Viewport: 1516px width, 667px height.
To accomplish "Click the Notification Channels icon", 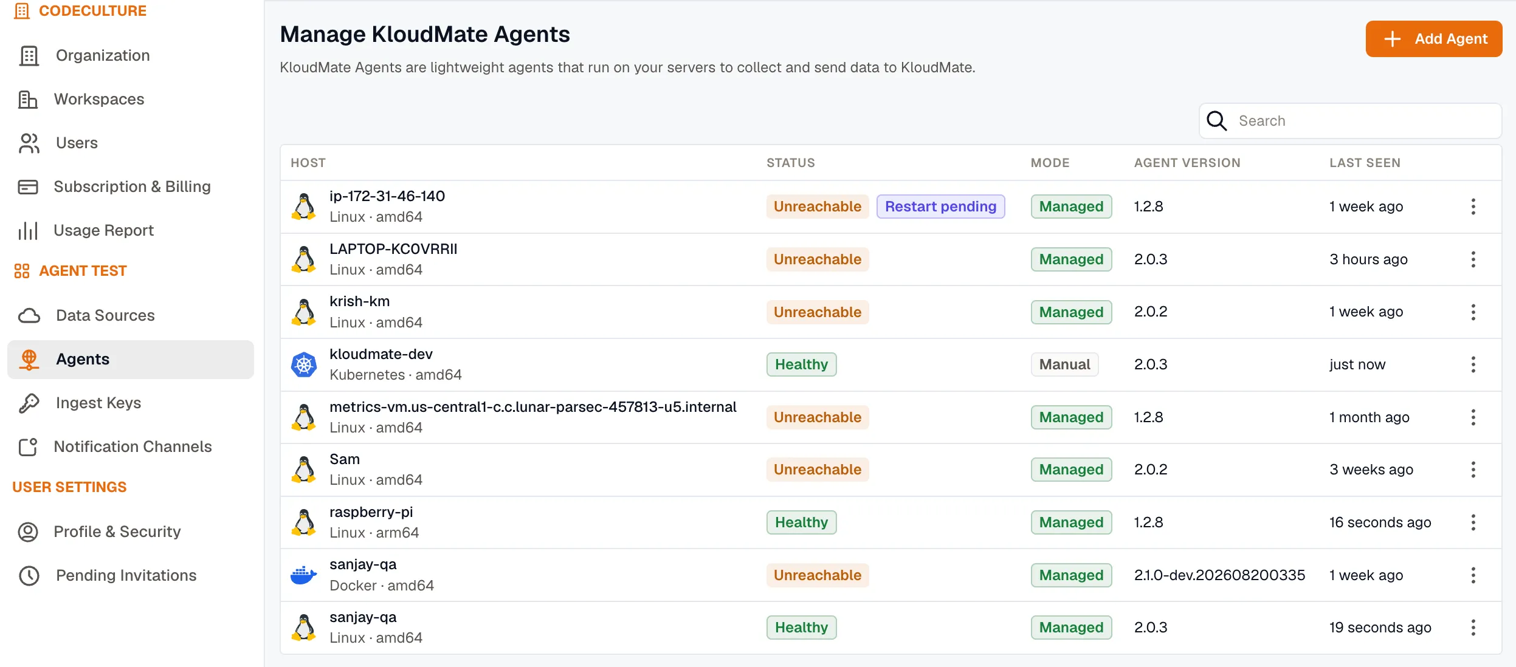I will point(28,447).
